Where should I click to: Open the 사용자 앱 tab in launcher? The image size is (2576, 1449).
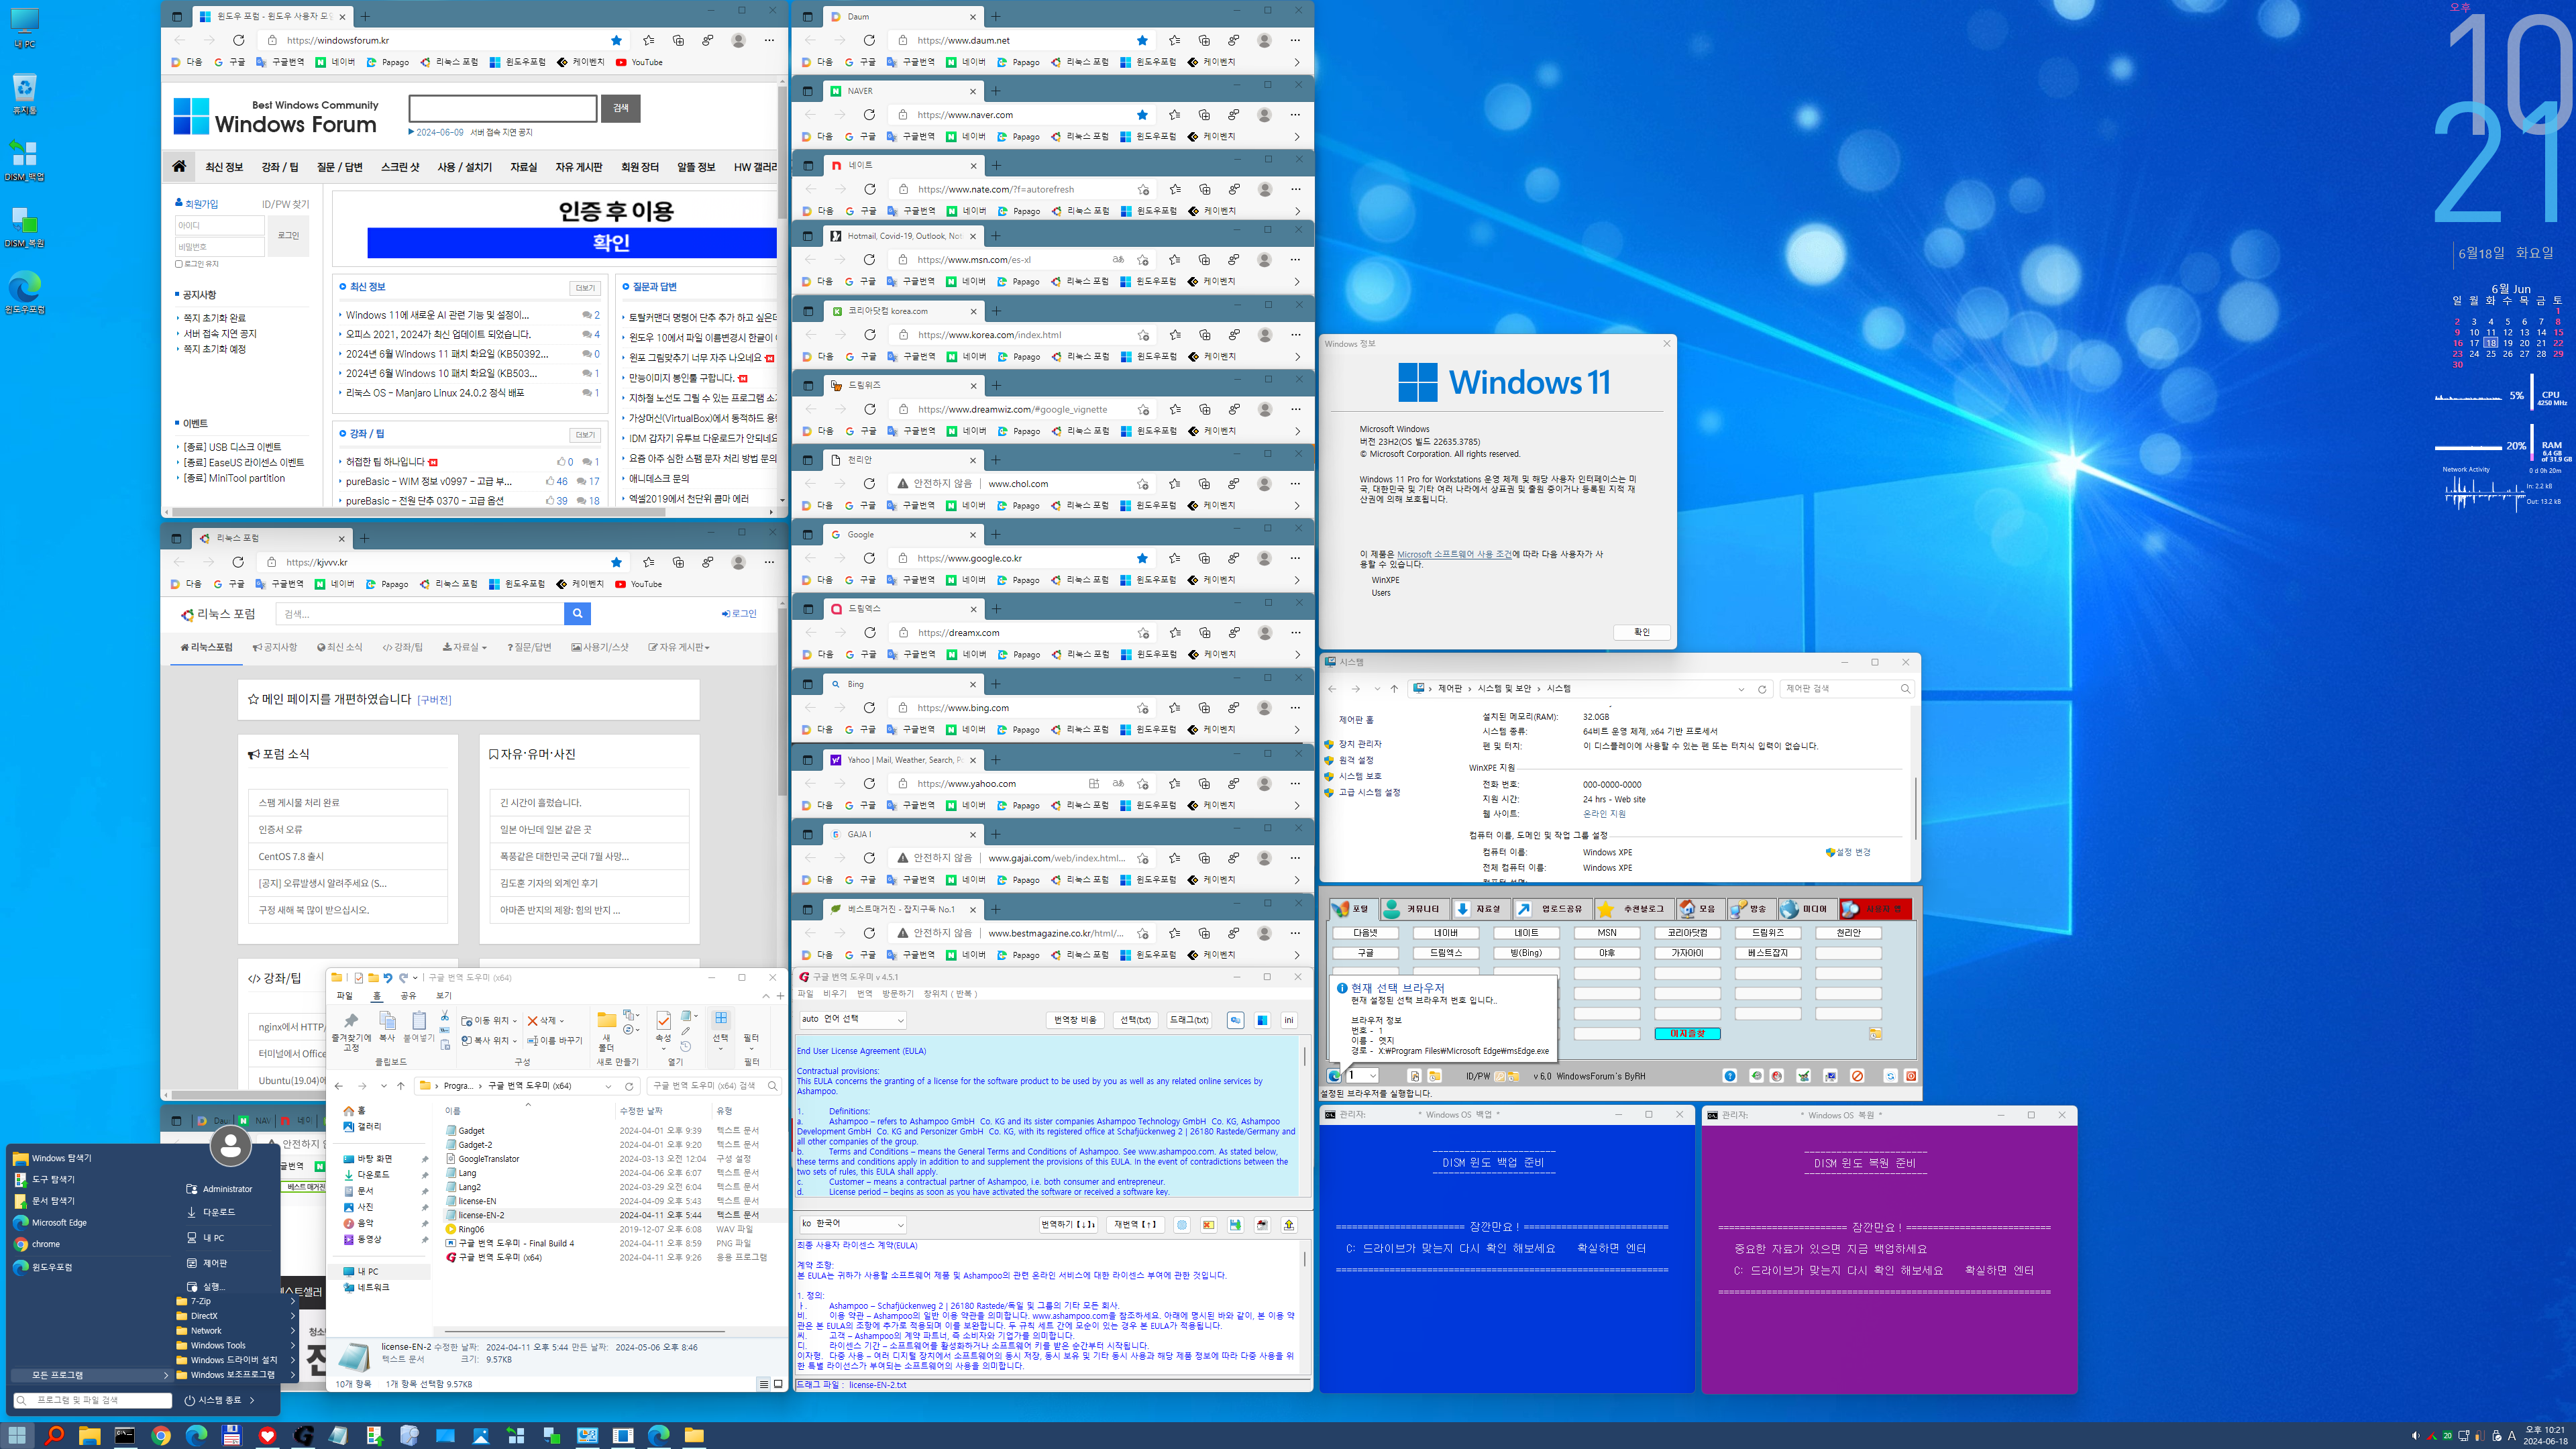(x=1875, y=909)
